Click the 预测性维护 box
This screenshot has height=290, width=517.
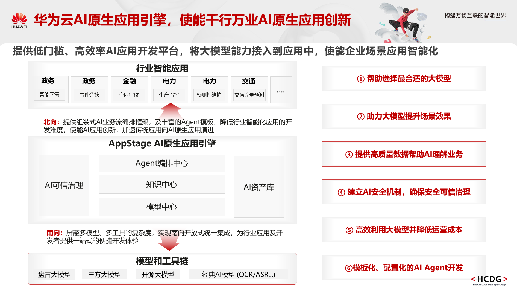tap(209, 95)
